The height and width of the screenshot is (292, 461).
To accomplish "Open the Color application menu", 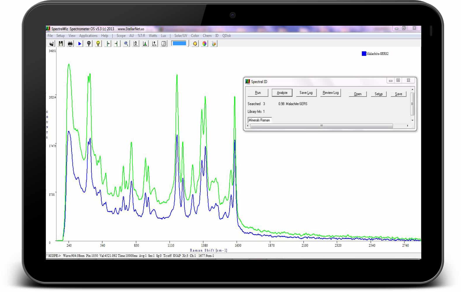I will coord(195,36).
